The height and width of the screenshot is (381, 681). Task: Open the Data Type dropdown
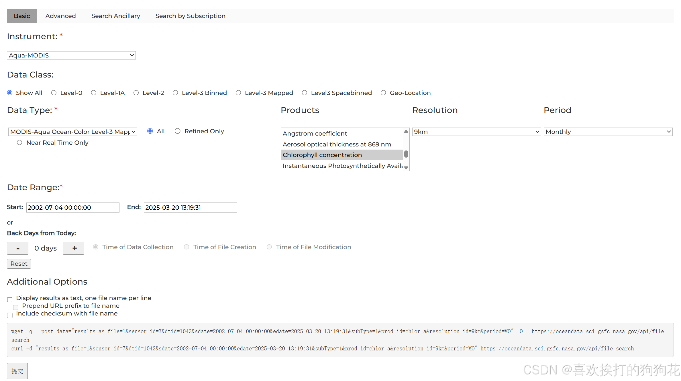coord(73,132)
